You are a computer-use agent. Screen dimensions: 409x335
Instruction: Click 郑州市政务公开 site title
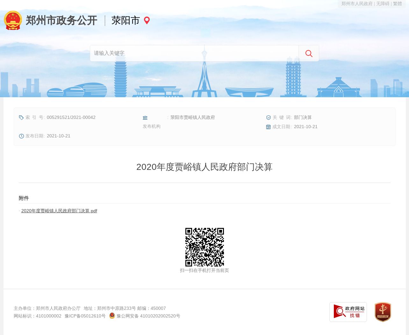(x=61, y=20)
